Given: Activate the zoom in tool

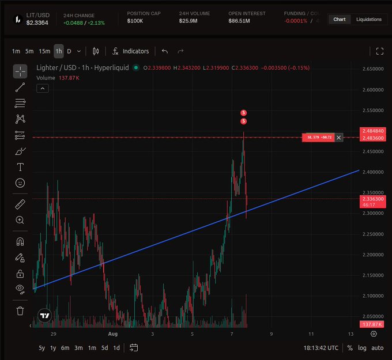Looking at the screenshot, I should point(20,220).
